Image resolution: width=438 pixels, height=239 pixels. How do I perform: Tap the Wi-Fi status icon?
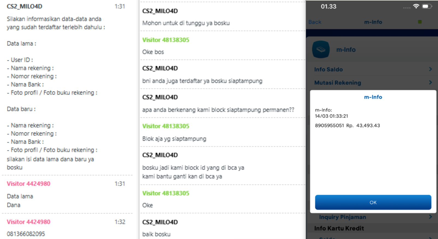pyautogui.click(x=416, y=6)
